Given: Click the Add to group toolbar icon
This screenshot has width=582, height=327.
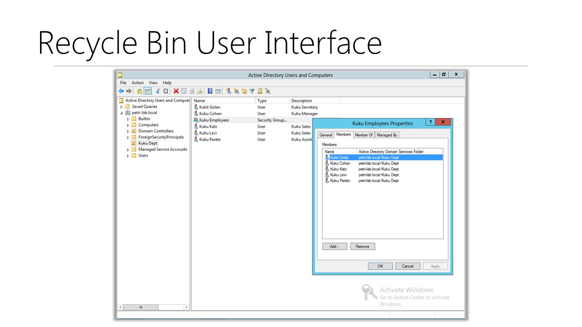Looking at the screenshot, I should [x=268, y=91].
